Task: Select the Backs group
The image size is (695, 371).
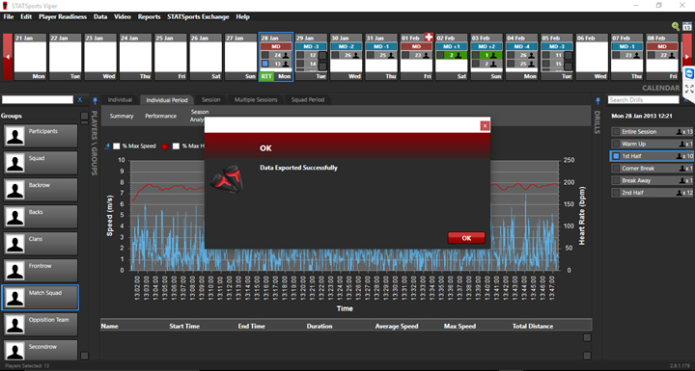Action: 41,217
